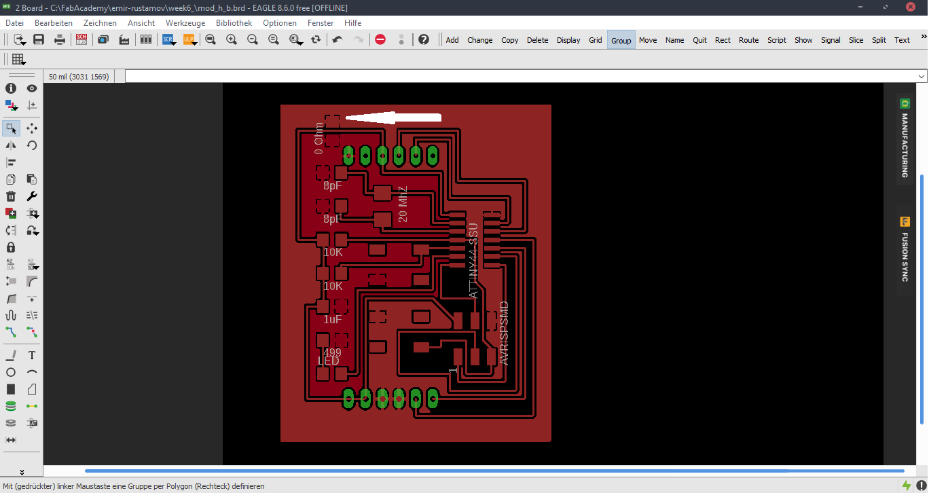Select the Meander tool
The width and height of the screenshot is (929, 493).
tap(11, 315)
